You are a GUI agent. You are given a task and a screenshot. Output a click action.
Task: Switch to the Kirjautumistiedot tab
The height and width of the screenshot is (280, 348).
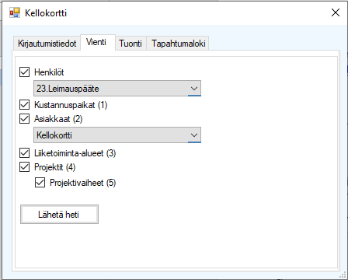click(47, 44)
